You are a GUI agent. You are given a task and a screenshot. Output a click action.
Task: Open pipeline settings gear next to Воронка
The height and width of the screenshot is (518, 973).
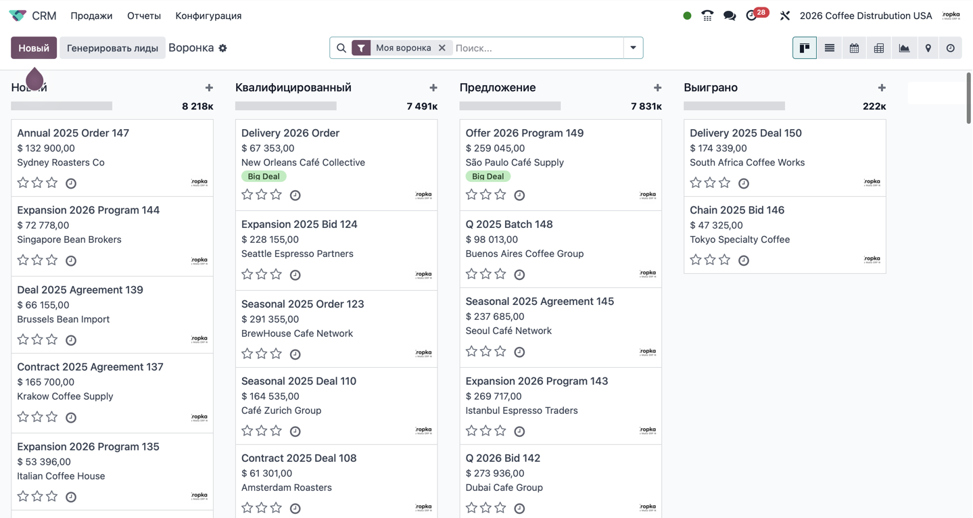coord(223,48)
